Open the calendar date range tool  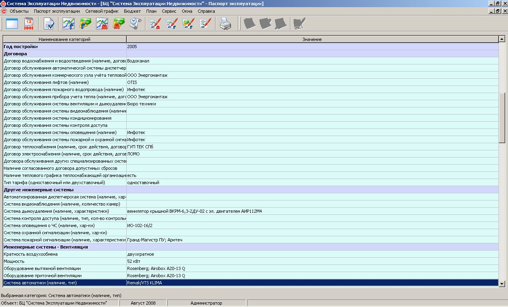point(29,24)
